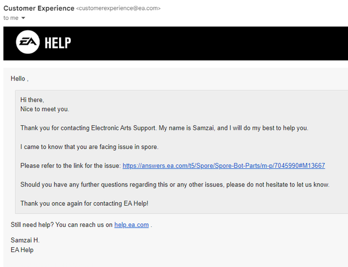Screen dimensions: 348x267
Task: Click the 'Still need help?' text
Action: [x=32, y=225]
